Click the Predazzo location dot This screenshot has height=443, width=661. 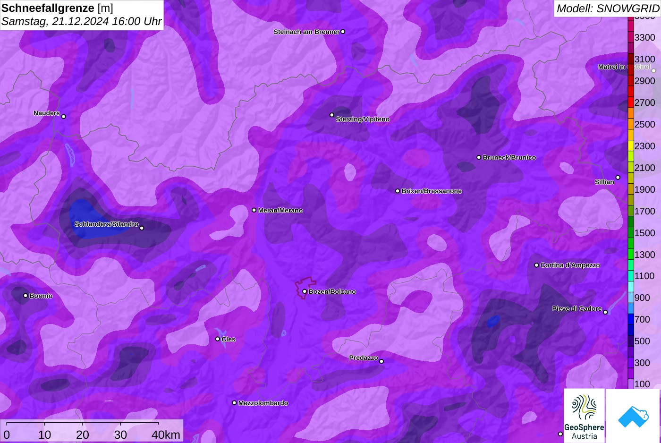coord(381,362)
